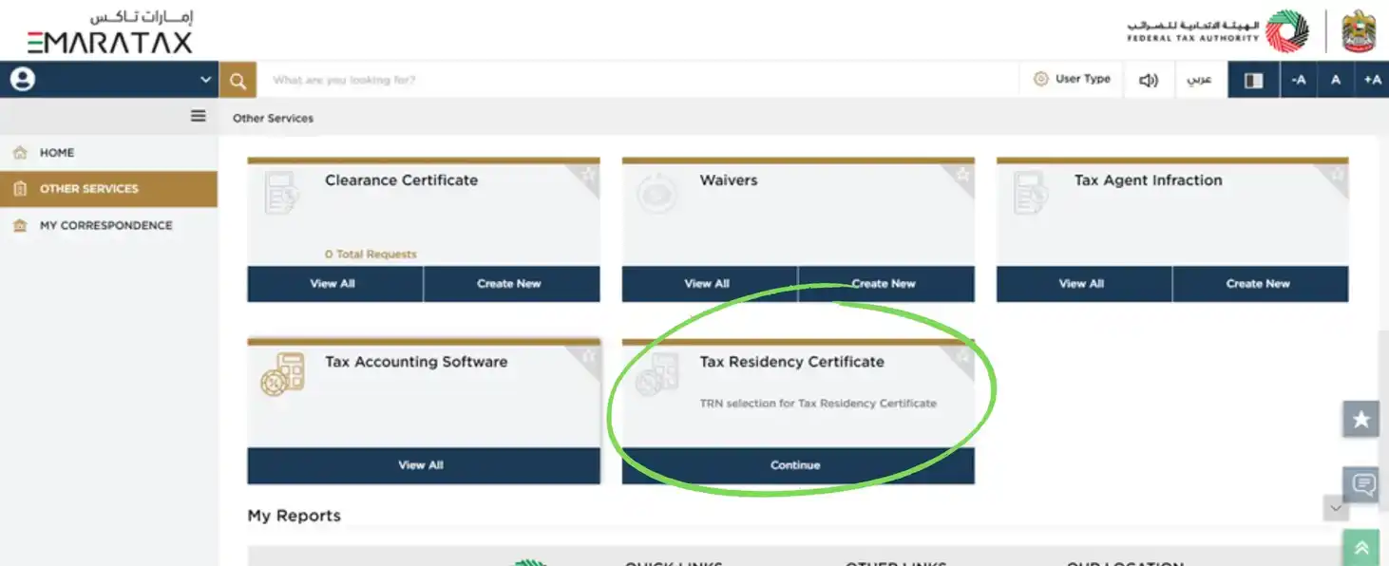
Task: Click the user profile icon top left
Action: (x=21, y=78)
